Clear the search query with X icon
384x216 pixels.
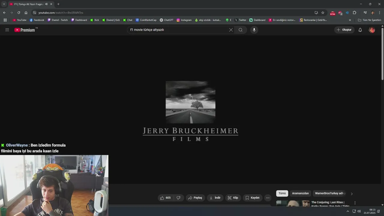tap(231, 30)
